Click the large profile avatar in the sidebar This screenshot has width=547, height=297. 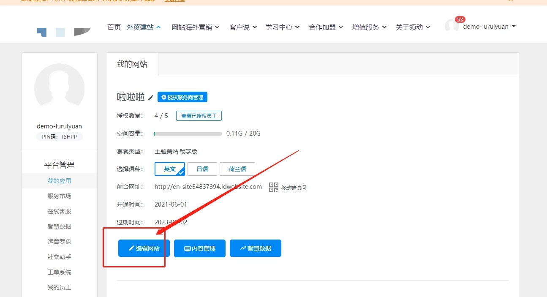click(60, 89)
